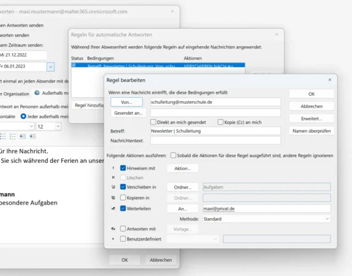The width and height of the screenshot is (352, 276).
Task: Click the globe icon on the Außerhalb tab
Action: click(37, 93)
